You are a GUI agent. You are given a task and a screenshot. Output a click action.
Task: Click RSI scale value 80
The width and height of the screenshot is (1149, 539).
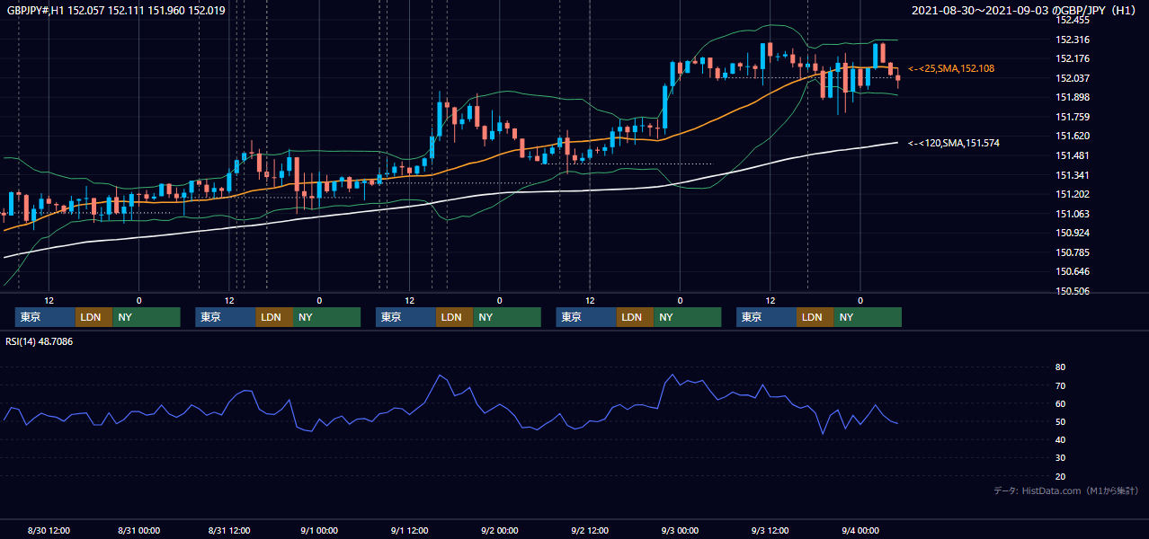1060,367
